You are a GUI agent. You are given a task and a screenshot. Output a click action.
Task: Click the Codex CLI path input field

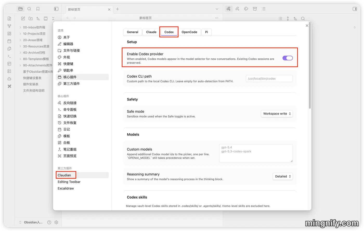coord(269,79)
